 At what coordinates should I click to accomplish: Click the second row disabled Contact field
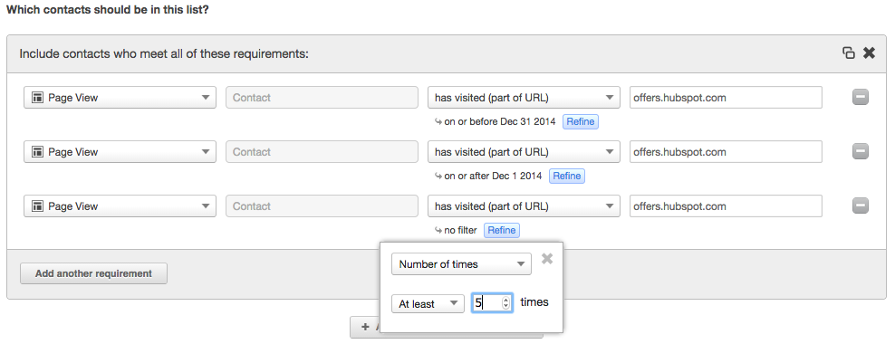tap(322, 152)
